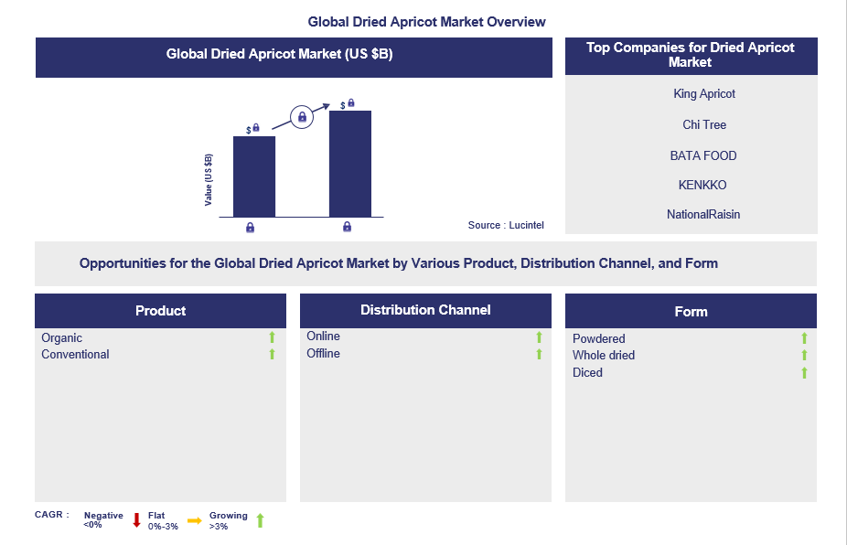Click the red Negative arrow in legend
The image size is (847, 545).
(136, 520)
